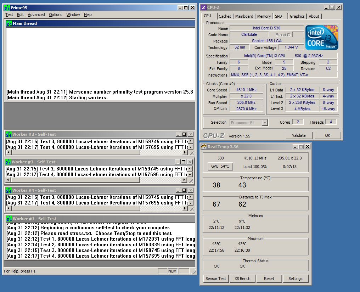Click Worker #2 vertical scrollbar up arrow

pos(191,141)
